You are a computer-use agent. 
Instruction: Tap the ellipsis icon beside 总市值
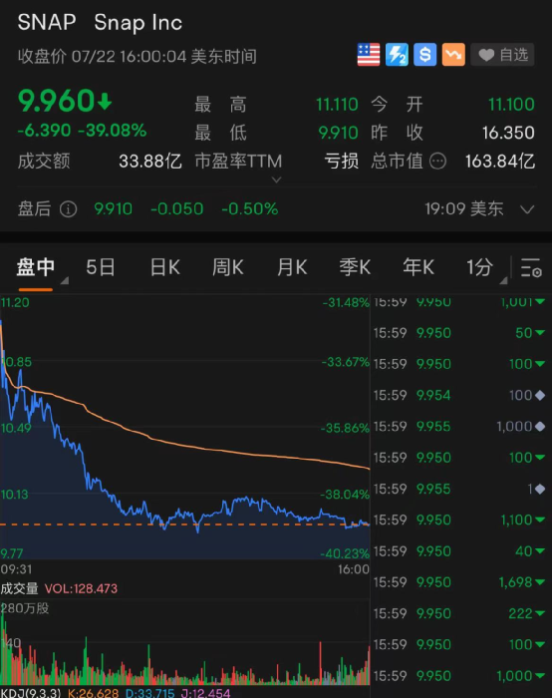(x=437, y=162)
